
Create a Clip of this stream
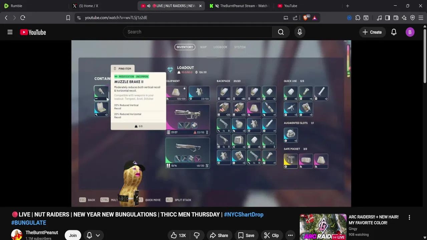271,235
